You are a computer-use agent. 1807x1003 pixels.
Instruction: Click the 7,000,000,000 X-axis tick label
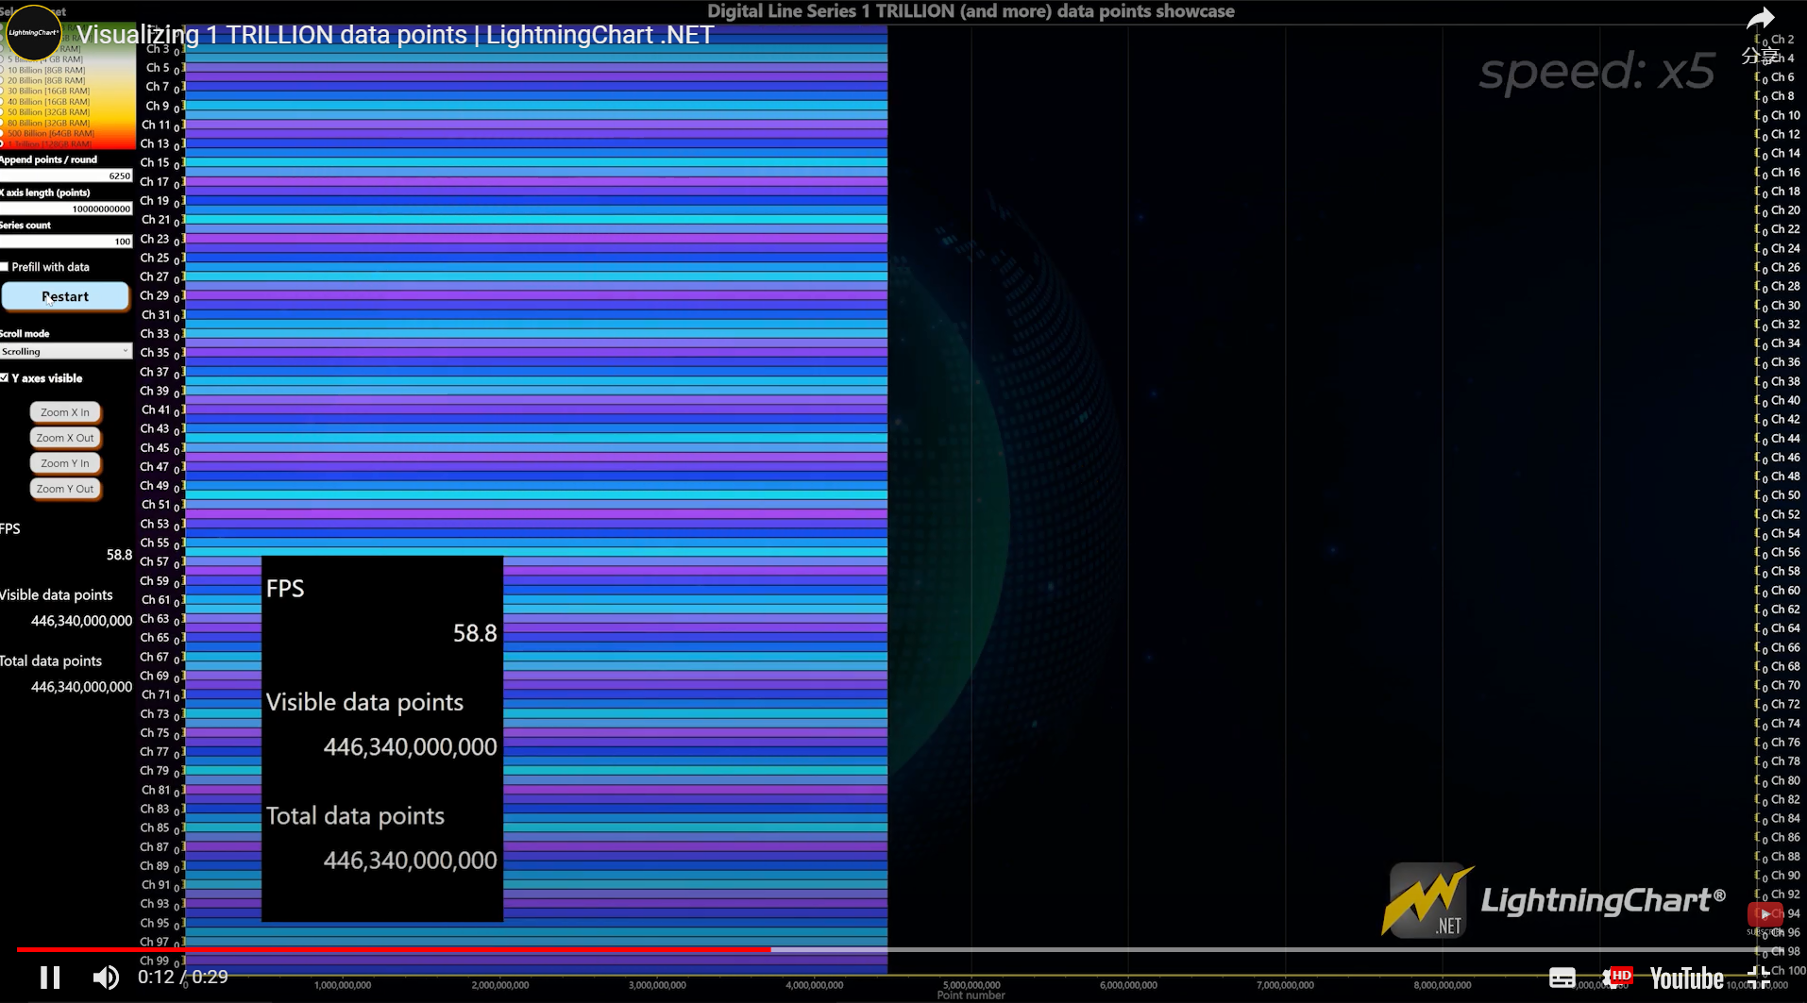1286,985
